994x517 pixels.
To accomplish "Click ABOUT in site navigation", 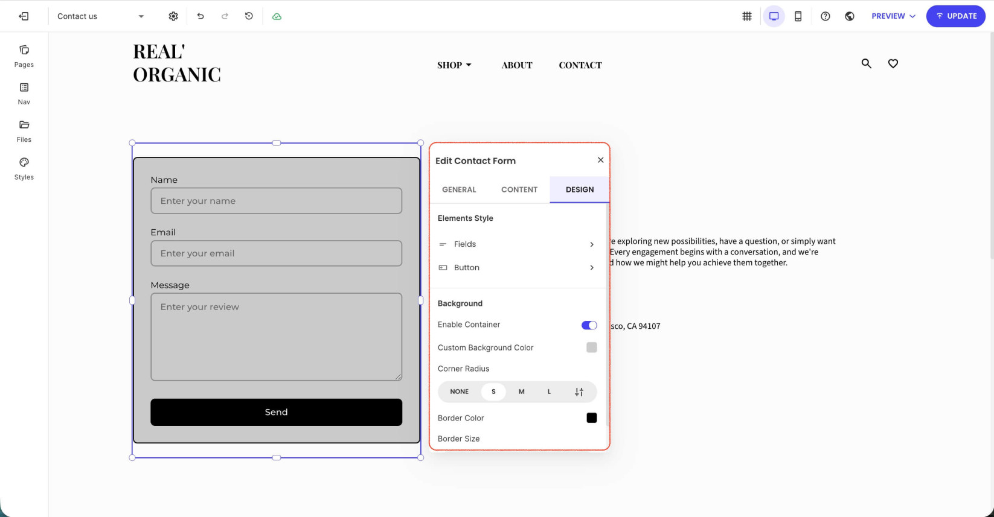I will (x=517, y=65).
